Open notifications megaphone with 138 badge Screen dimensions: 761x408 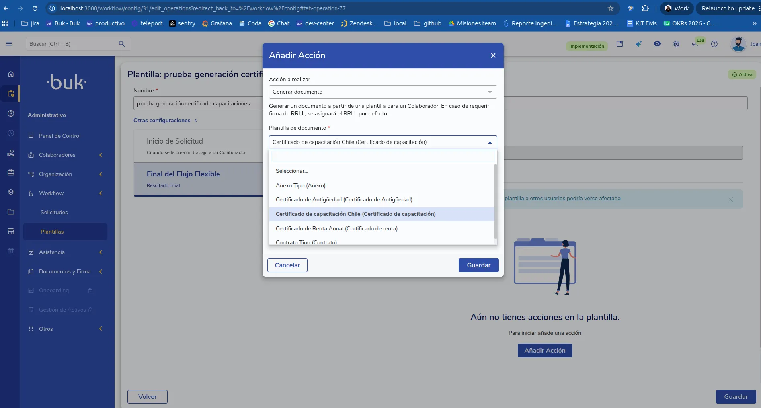click(x=695, y=44)
